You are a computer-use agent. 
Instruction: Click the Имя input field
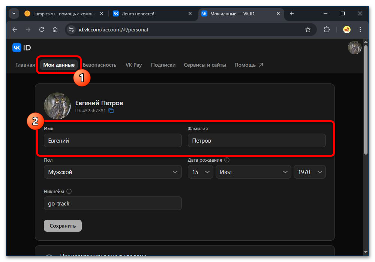click(x=112, y=140)
